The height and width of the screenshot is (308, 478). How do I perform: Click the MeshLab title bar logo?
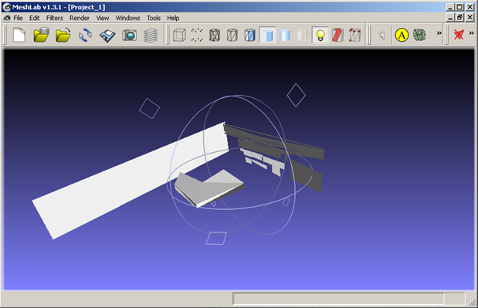7,7
